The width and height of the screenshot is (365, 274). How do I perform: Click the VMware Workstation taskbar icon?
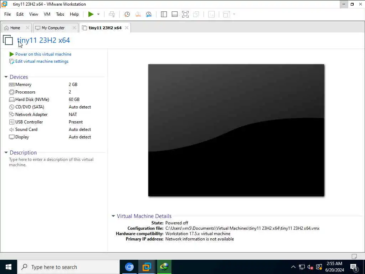point(146,267)
